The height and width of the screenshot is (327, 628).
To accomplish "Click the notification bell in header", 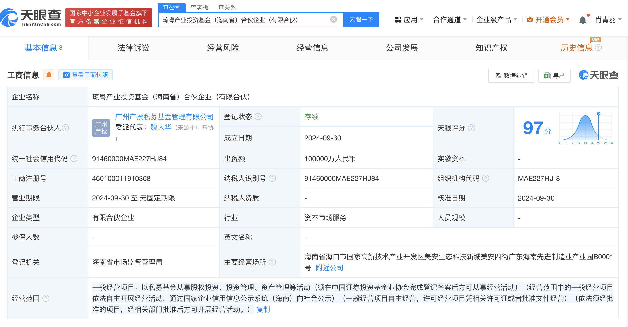I will (583, 20).
